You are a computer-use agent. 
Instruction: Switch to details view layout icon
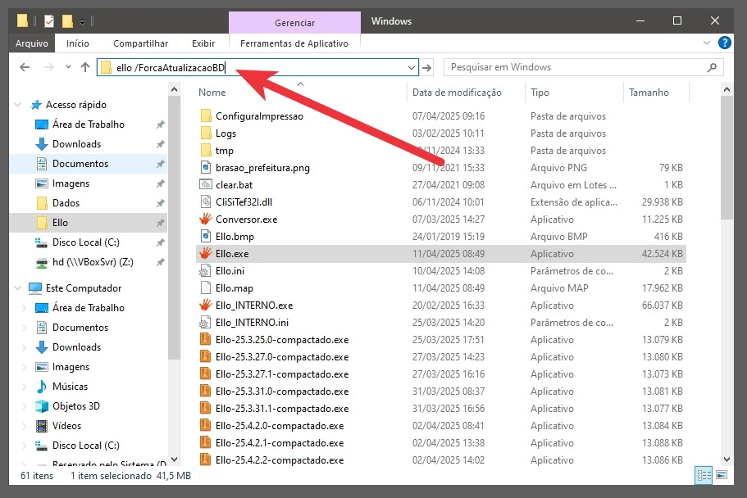pyautogui.click(x=704, y=475)
